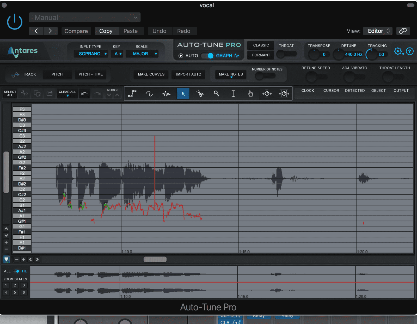This screenshot has width=417, height=324.
Task: Nudge the selection up
Action: pyautogui.click(x=117, y=95)
